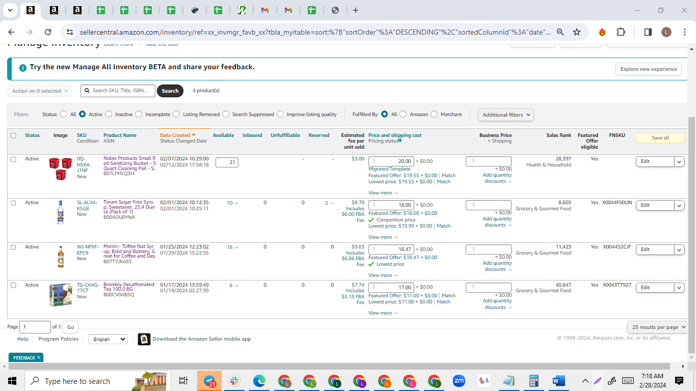Switch to the green N icon browser tab
The height and width of the screenshot is (391, 696).
point(242,10)
